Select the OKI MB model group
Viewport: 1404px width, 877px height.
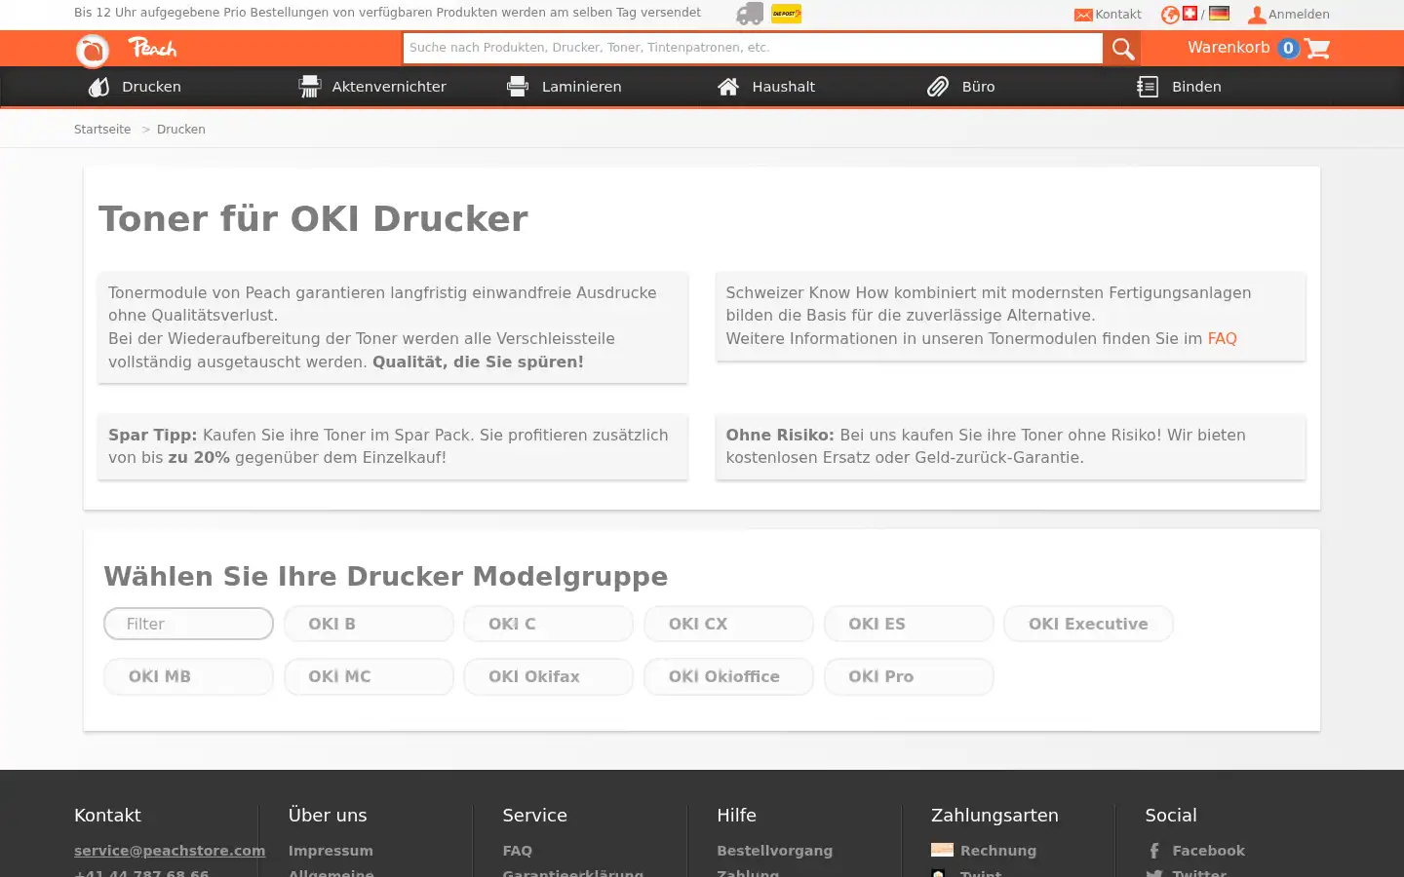(x=188, y=676)
